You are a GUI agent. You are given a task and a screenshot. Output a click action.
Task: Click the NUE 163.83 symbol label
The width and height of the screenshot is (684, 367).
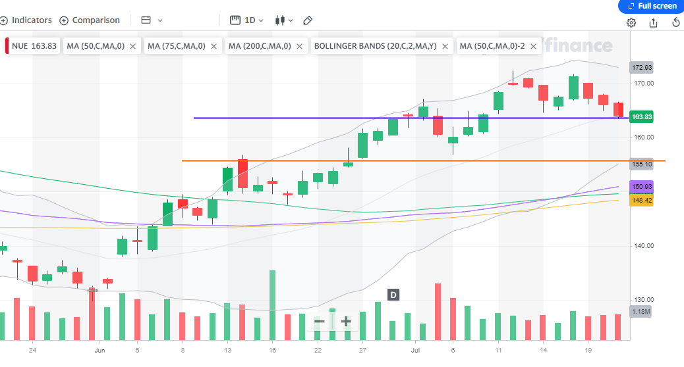(x=34, y=46)
